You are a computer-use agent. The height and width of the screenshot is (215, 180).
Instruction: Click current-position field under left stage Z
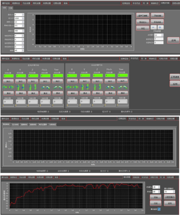(33, 102)
